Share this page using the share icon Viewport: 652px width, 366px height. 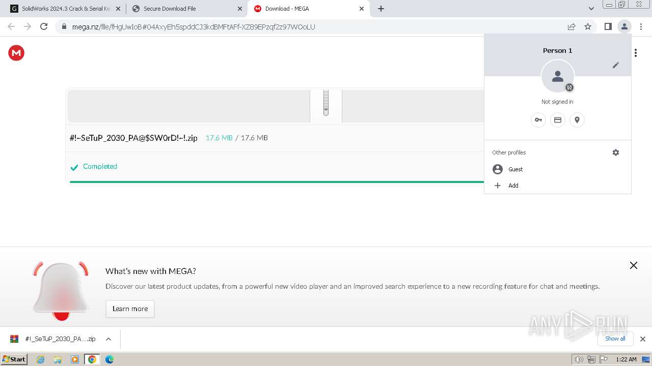coord(572,26)
